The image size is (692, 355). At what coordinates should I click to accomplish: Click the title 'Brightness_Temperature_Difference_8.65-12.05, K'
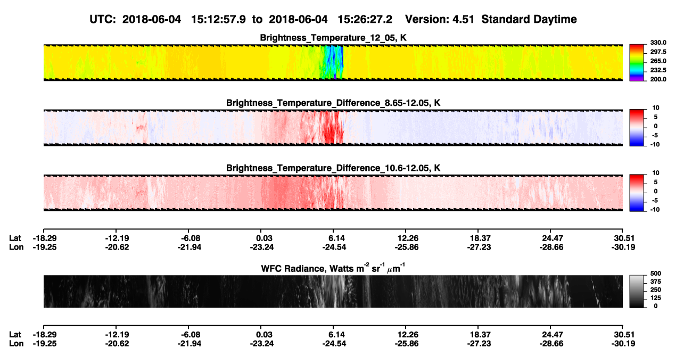pos(333,103)
